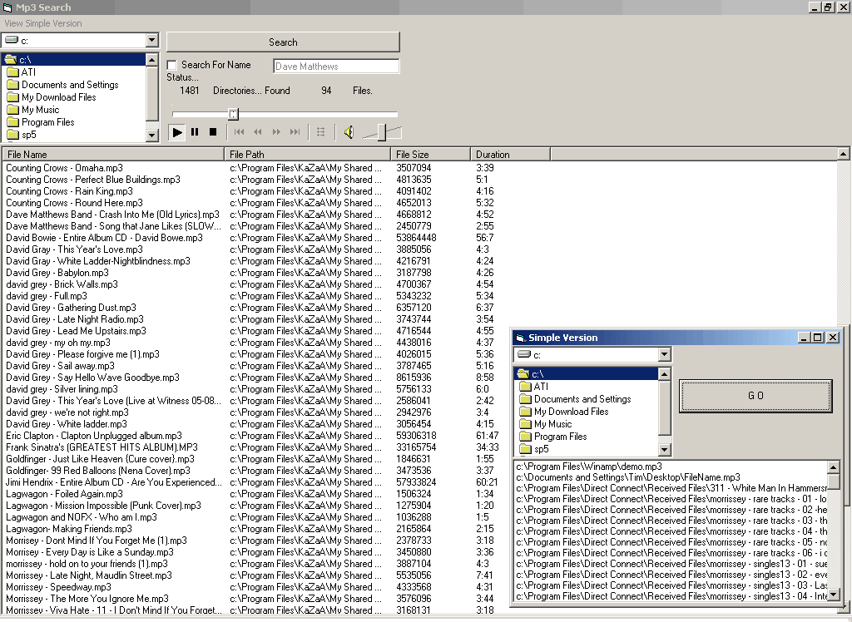Click the up arrow of the file results scrollbar

[x=843, y=155]
